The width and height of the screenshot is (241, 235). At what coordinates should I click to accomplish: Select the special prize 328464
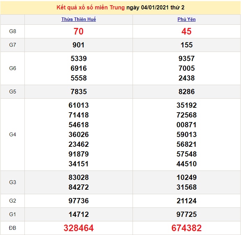tap(78, 228)
